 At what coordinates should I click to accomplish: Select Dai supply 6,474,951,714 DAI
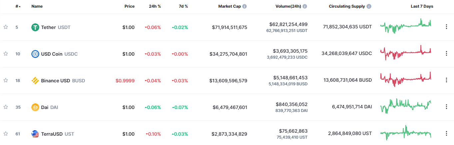coord(352,107)
